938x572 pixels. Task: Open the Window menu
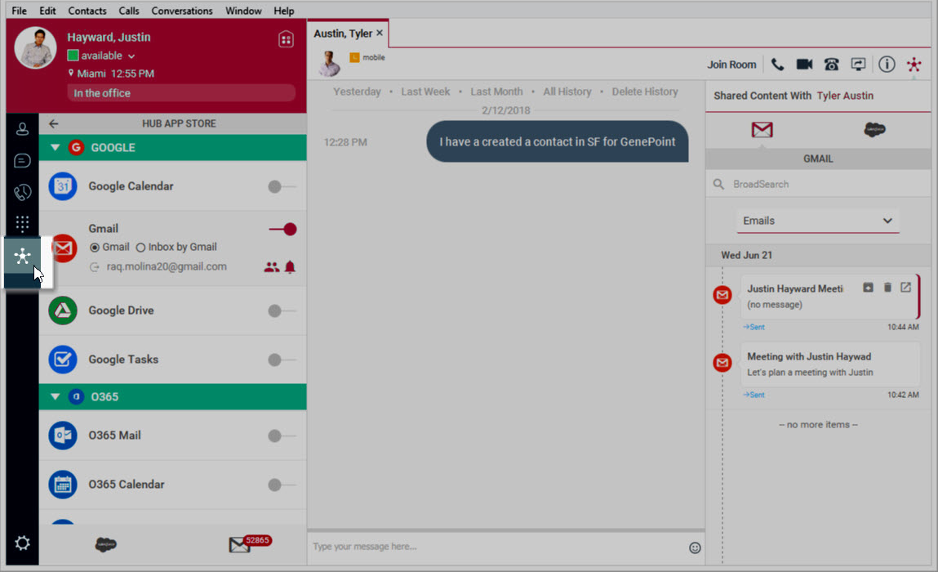[243, 11]
